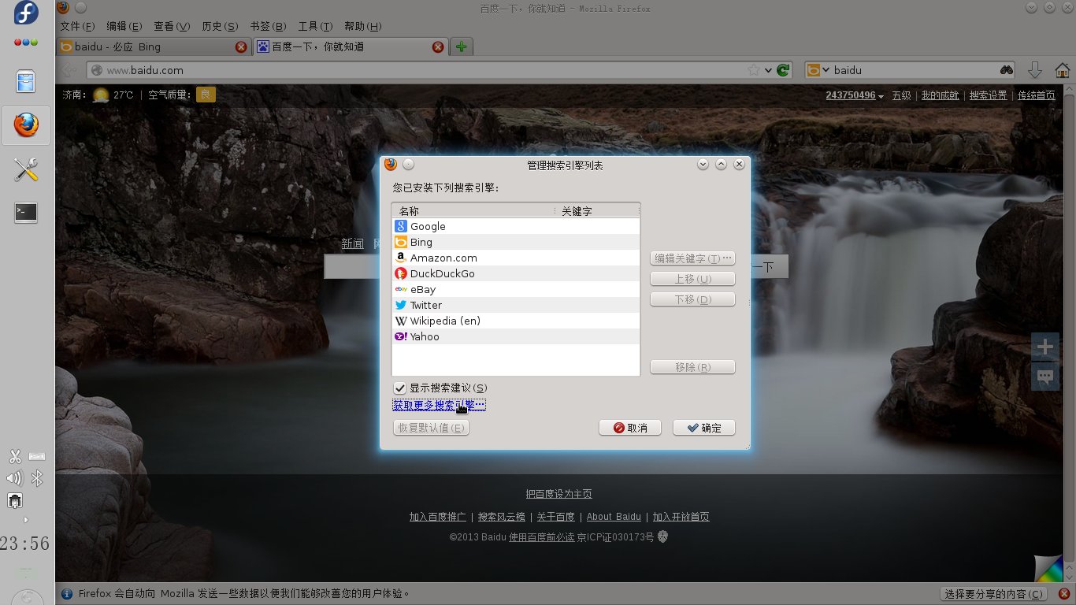Open the volume control tray icon
Image resolution: width=1076 pixels, height=605 pixels.
pyautogui.click(x=14, y=478)
